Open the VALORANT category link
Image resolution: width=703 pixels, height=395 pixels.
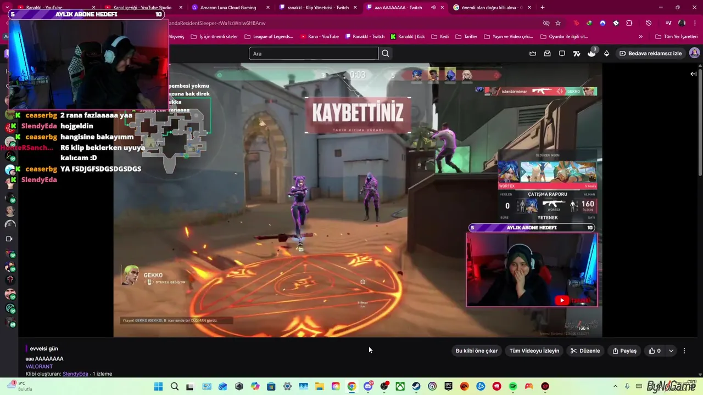[39, 366]
